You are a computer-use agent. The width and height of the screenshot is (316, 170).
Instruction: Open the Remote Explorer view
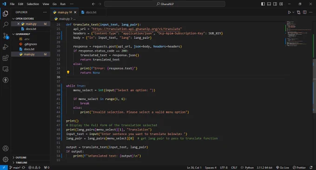tap(6, 69)
